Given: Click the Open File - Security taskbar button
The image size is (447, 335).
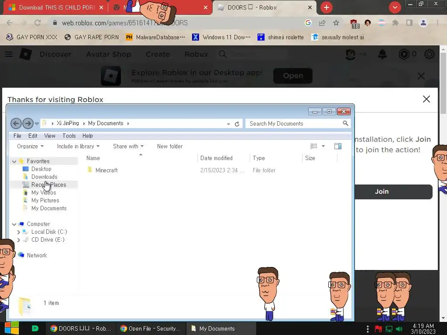Looking at the screenshot, I should (x=151, y=328).
